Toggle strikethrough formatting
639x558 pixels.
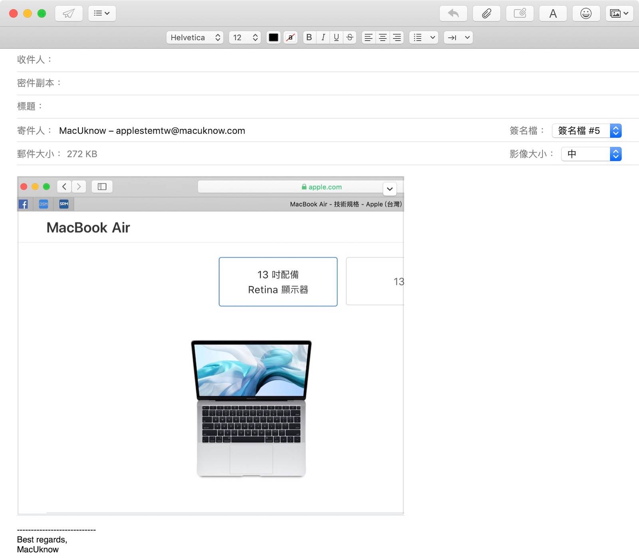tap(350, 38)
